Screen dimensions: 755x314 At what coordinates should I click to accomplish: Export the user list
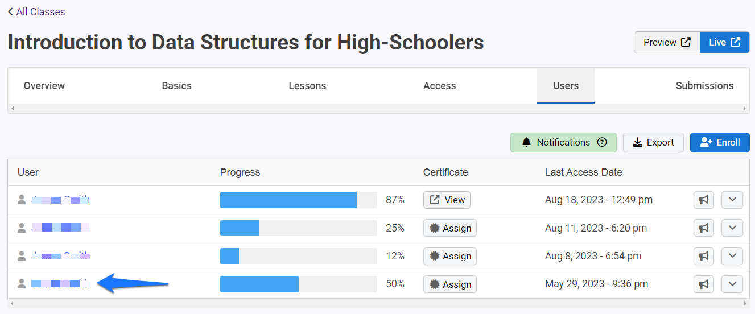coord(653,142)
